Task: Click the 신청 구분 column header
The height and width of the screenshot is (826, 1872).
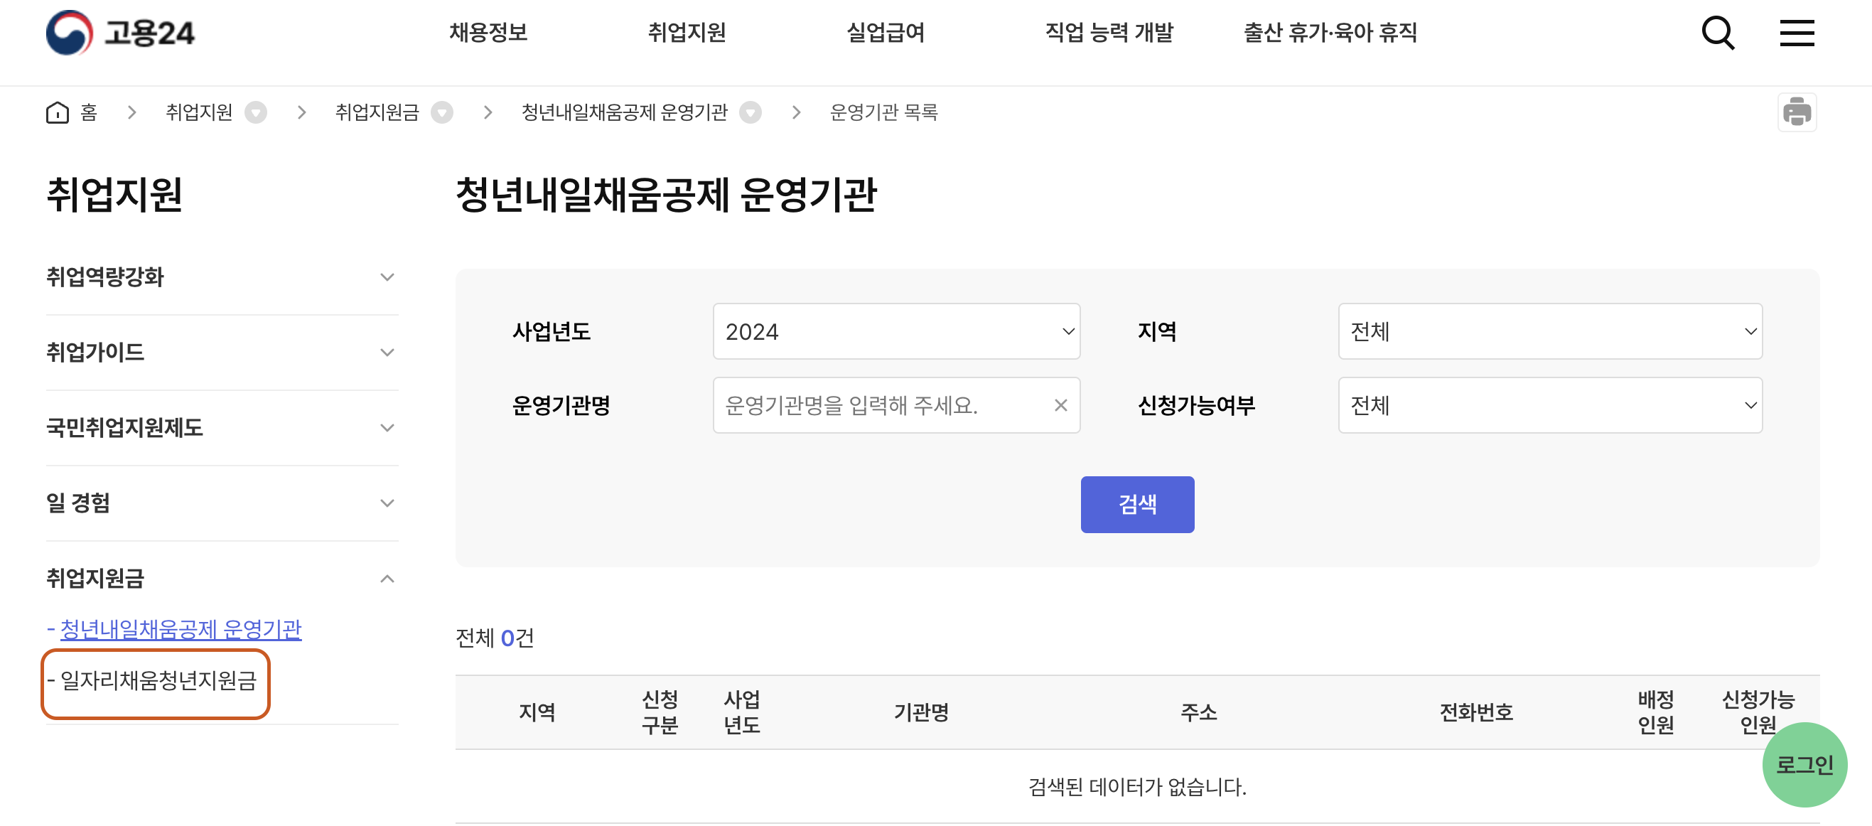Action: coord(660,712)
